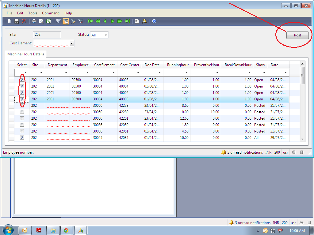Viewport: 314px width, 235px height.
Task: Click grid scrollbar down arrow
Action: click(302, 139)
